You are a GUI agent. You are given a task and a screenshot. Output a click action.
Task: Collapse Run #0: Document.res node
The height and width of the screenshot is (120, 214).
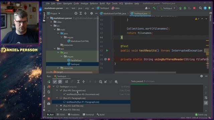(57, 90)
